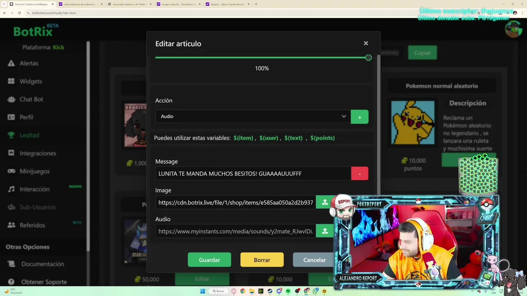This screenshot has width=527, height=296.
Task: Save the article with Guardar
Action: (x=209, y=260)
